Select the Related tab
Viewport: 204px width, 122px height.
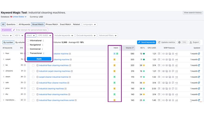[x=76, y=24]
